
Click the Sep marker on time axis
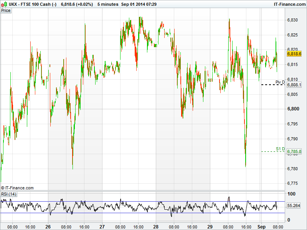(261, 227)
